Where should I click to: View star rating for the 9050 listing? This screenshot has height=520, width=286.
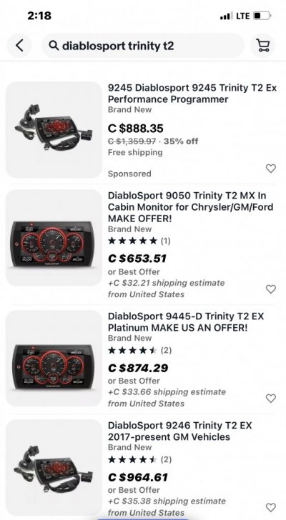[139, 241]
